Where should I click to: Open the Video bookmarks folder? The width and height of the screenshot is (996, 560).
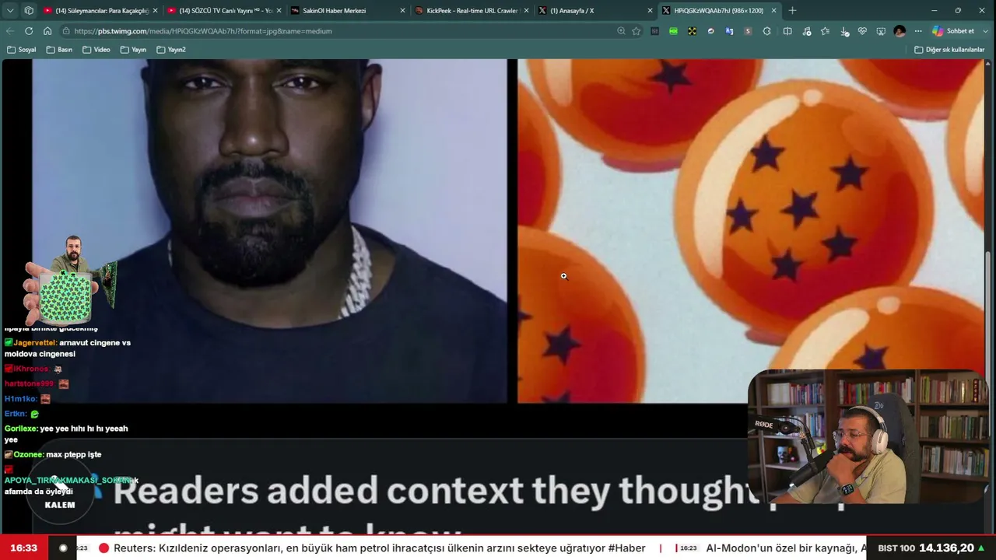tap(96, 50)
